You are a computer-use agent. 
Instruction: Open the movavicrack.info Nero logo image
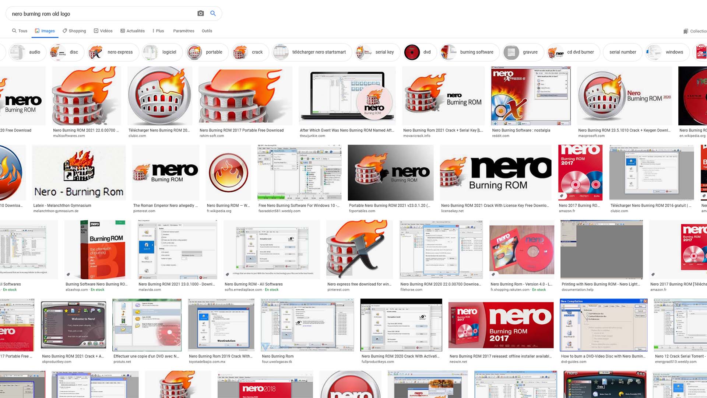tap(443, 96)
